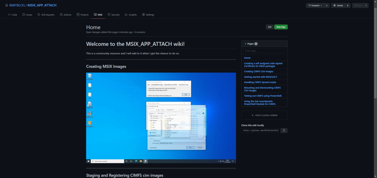This screenshot has width=377, height=178.
Task: Collapse the Pages list expander
Action: pos(245,44)
